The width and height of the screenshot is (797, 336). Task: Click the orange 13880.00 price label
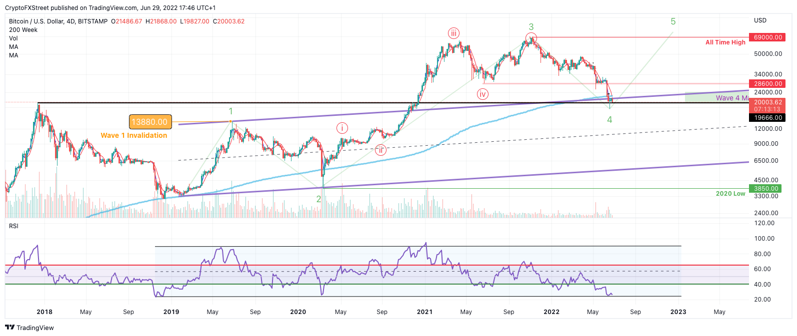149,122
